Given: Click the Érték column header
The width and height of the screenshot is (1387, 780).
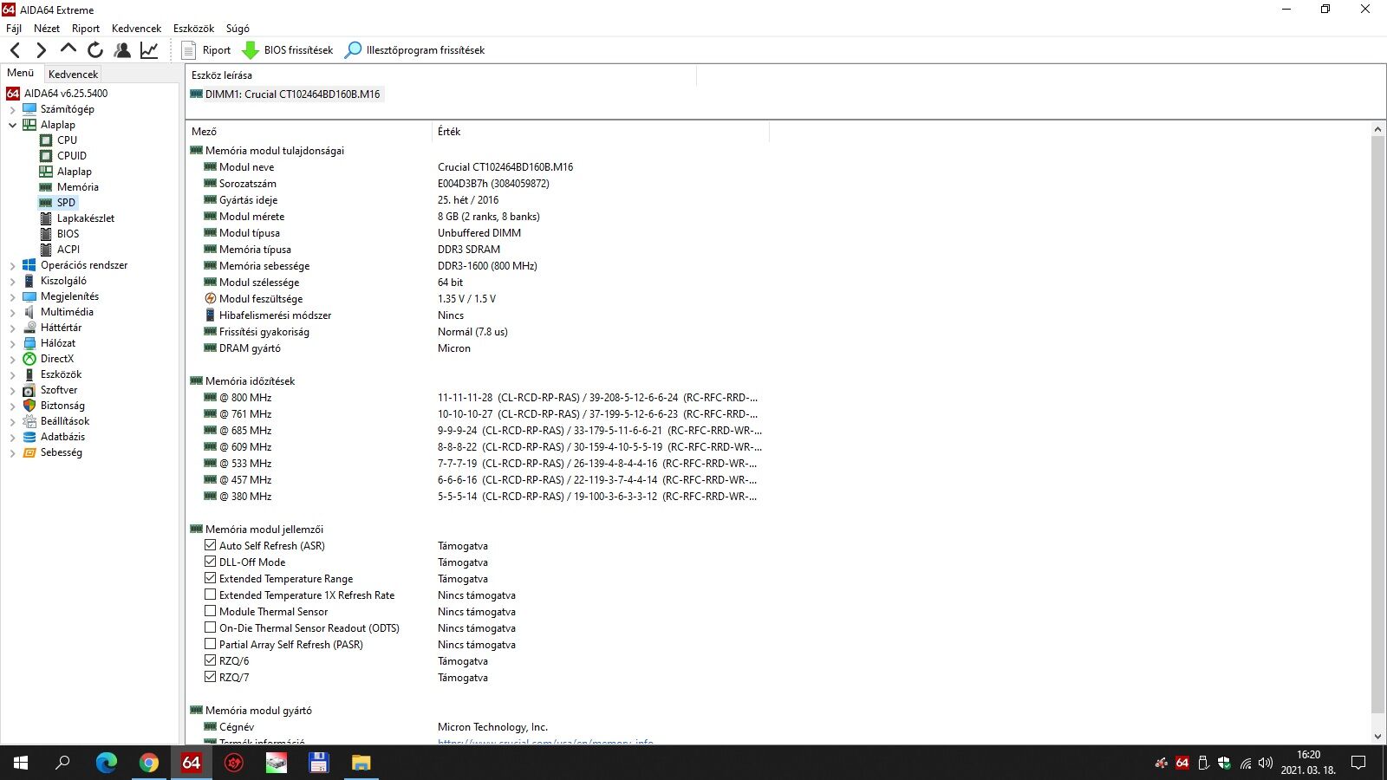Looking at the screenshot, I should (600, 132).
